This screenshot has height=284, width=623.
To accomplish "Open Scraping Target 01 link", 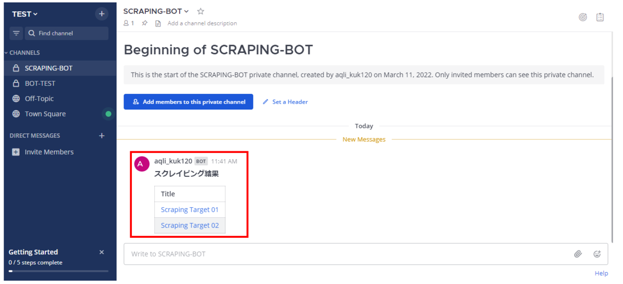I will pos(189,210).
